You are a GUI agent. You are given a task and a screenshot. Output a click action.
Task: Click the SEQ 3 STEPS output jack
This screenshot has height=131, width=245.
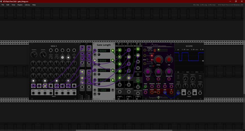tap(56, 93)
